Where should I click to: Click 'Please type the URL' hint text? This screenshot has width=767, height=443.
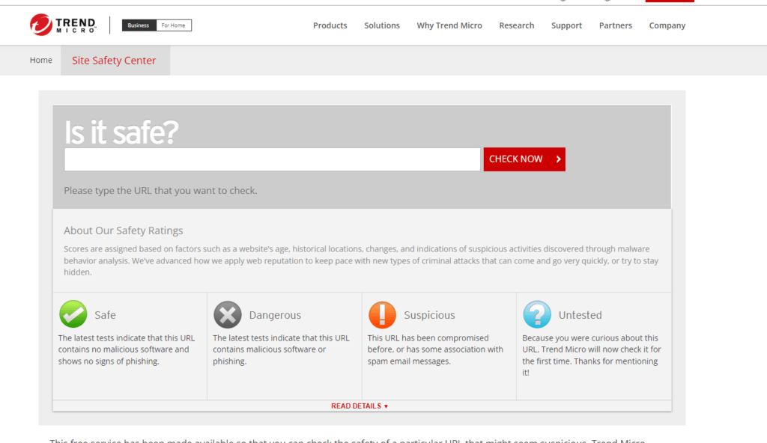tap(160, 191)
